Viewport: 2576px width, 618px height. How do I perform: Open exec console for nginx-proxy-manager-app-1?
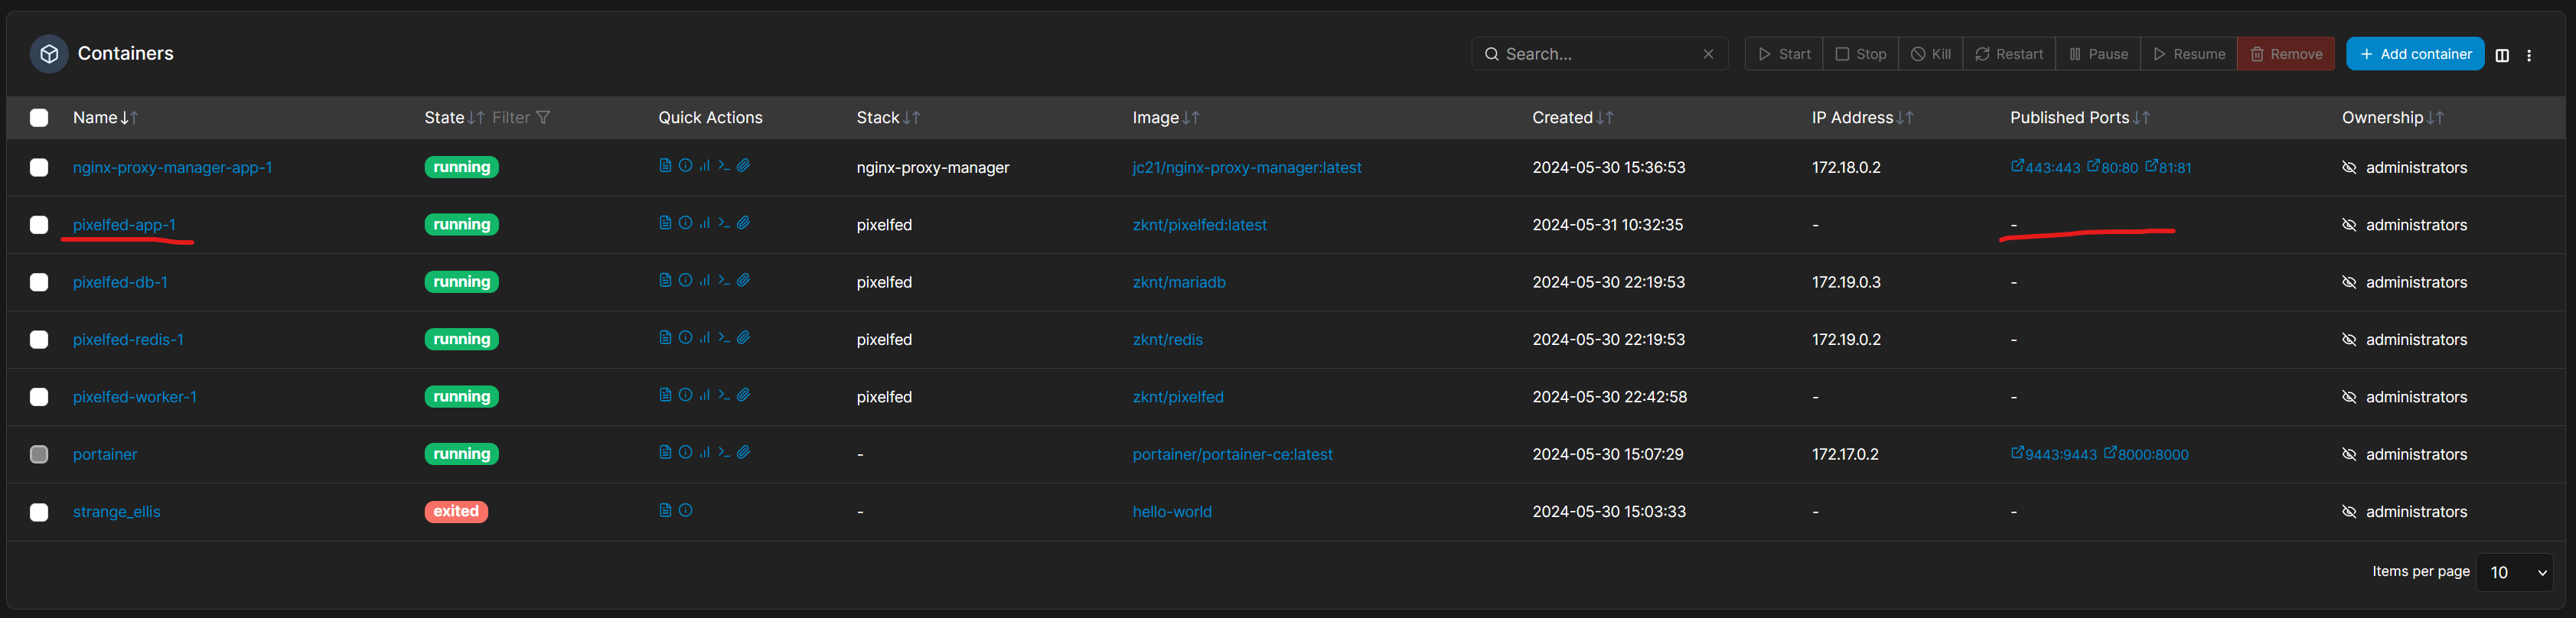coord(724,166)
